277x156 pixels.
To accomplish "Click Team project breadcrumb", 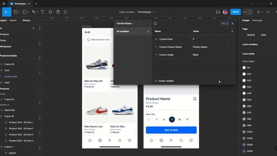I will (127, 12).
